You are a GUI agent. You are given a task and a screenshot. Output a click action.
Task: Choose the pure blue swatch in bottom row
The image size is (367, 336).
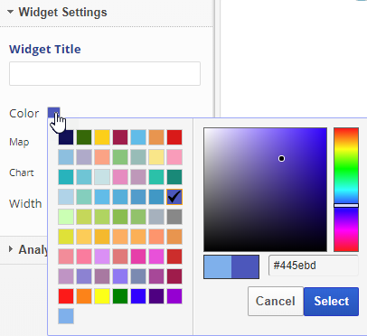pyautogui.click(x=138, y=296)
